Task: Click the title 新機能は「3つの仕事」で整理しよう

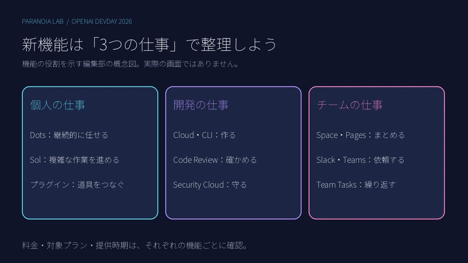Action: [x=150, y=44]
